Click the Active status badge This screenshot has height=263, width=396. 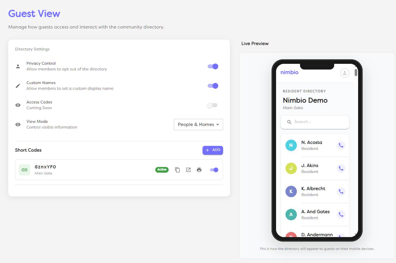click(x=162, y=170)
